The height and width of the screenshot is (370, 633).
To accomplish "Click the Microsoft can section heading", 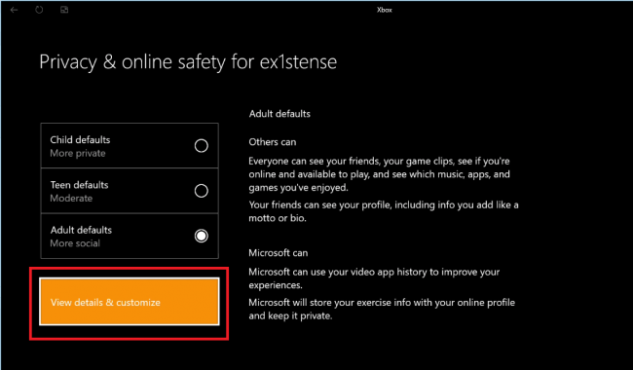I will click(x=279, y=253).
